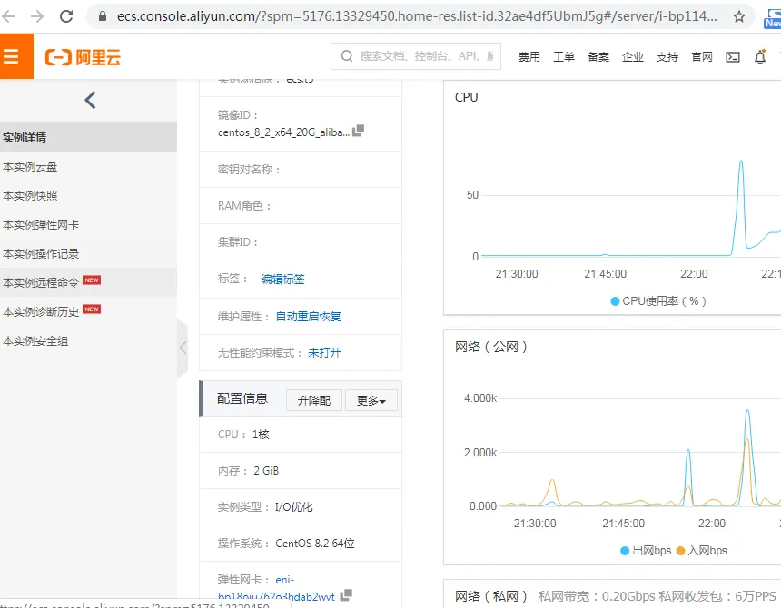Click the CentOS 8.2 64位 value
This screenshot has height=608, width=781.
coord(315,544)
